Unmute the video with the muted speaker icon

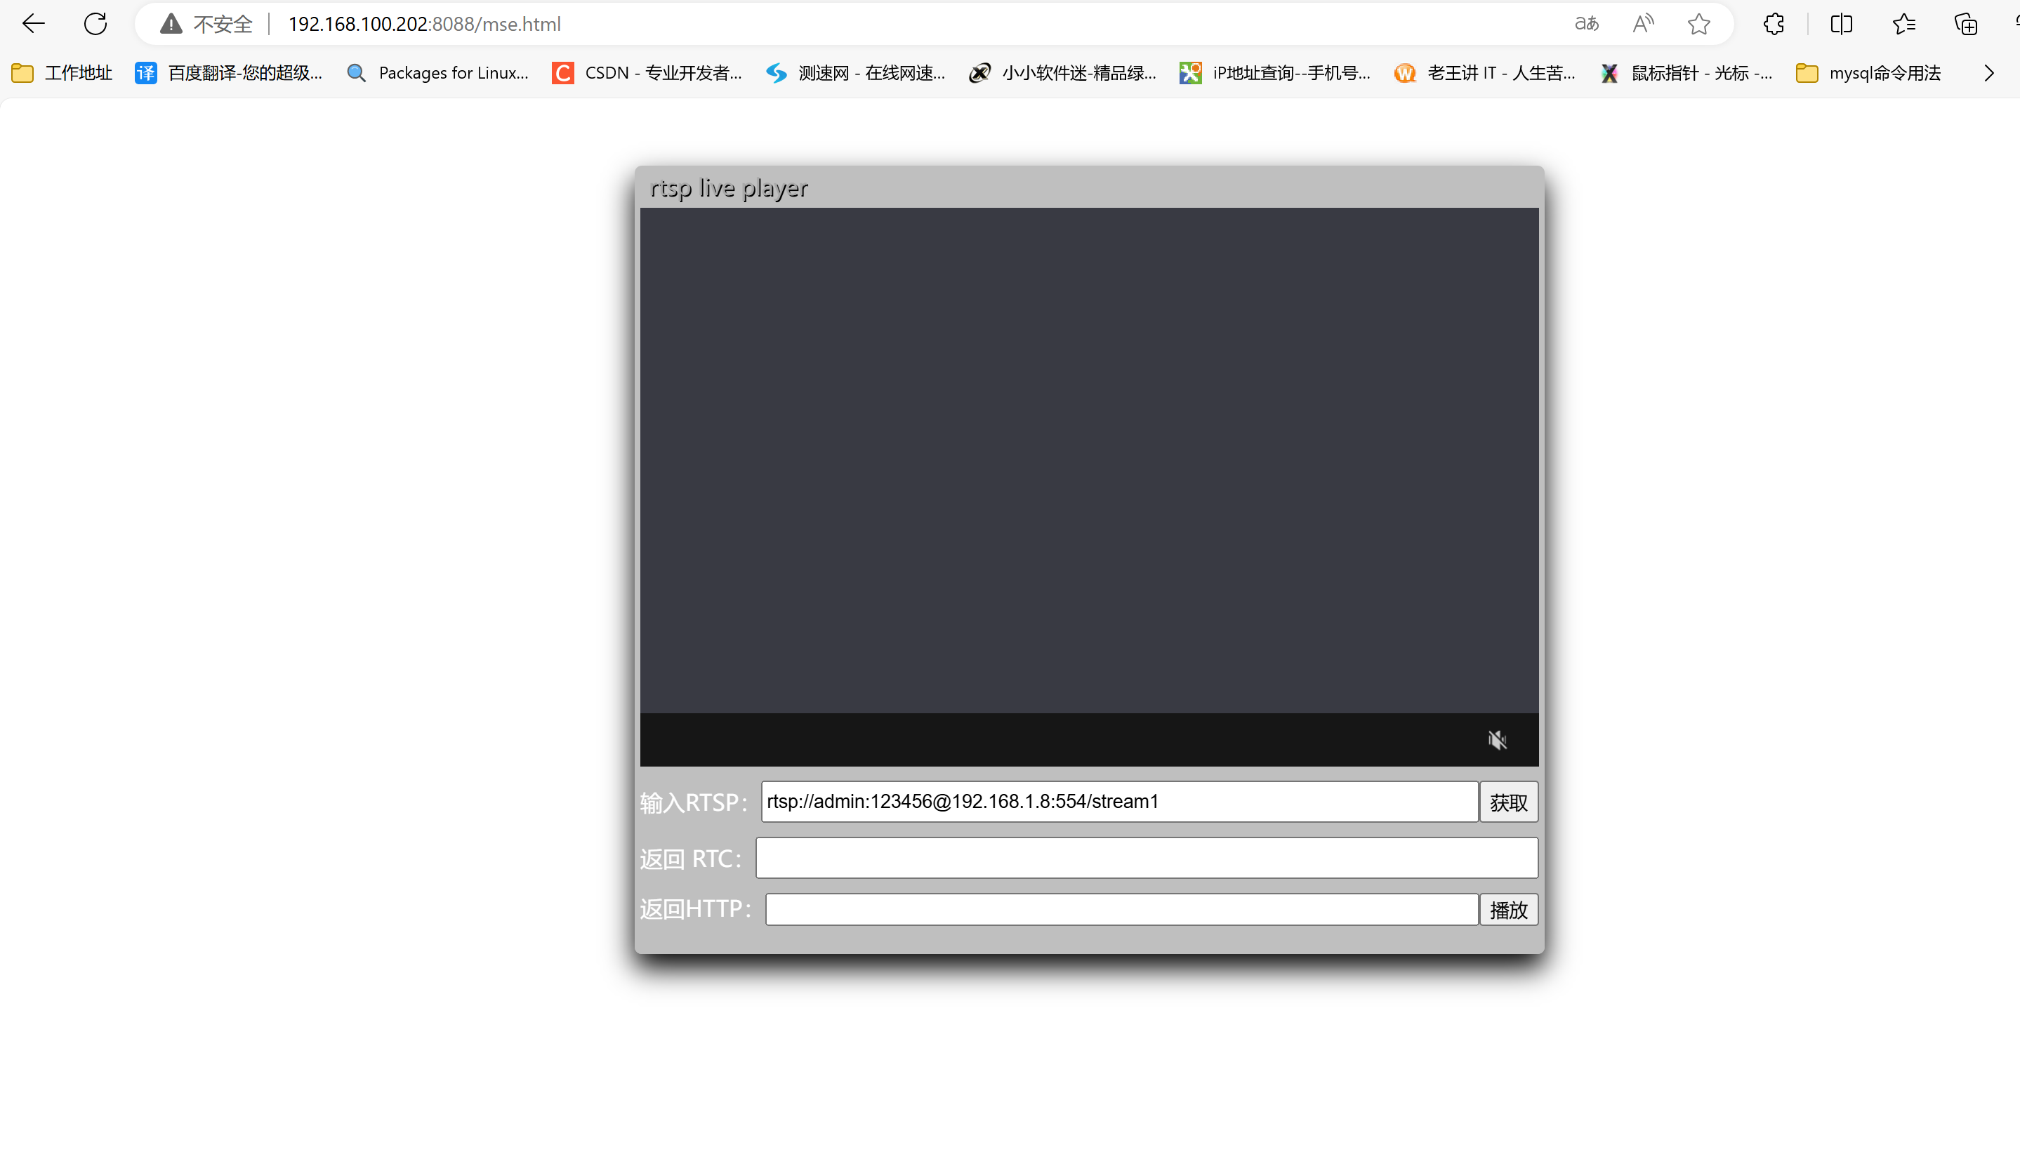(1497, 739)
